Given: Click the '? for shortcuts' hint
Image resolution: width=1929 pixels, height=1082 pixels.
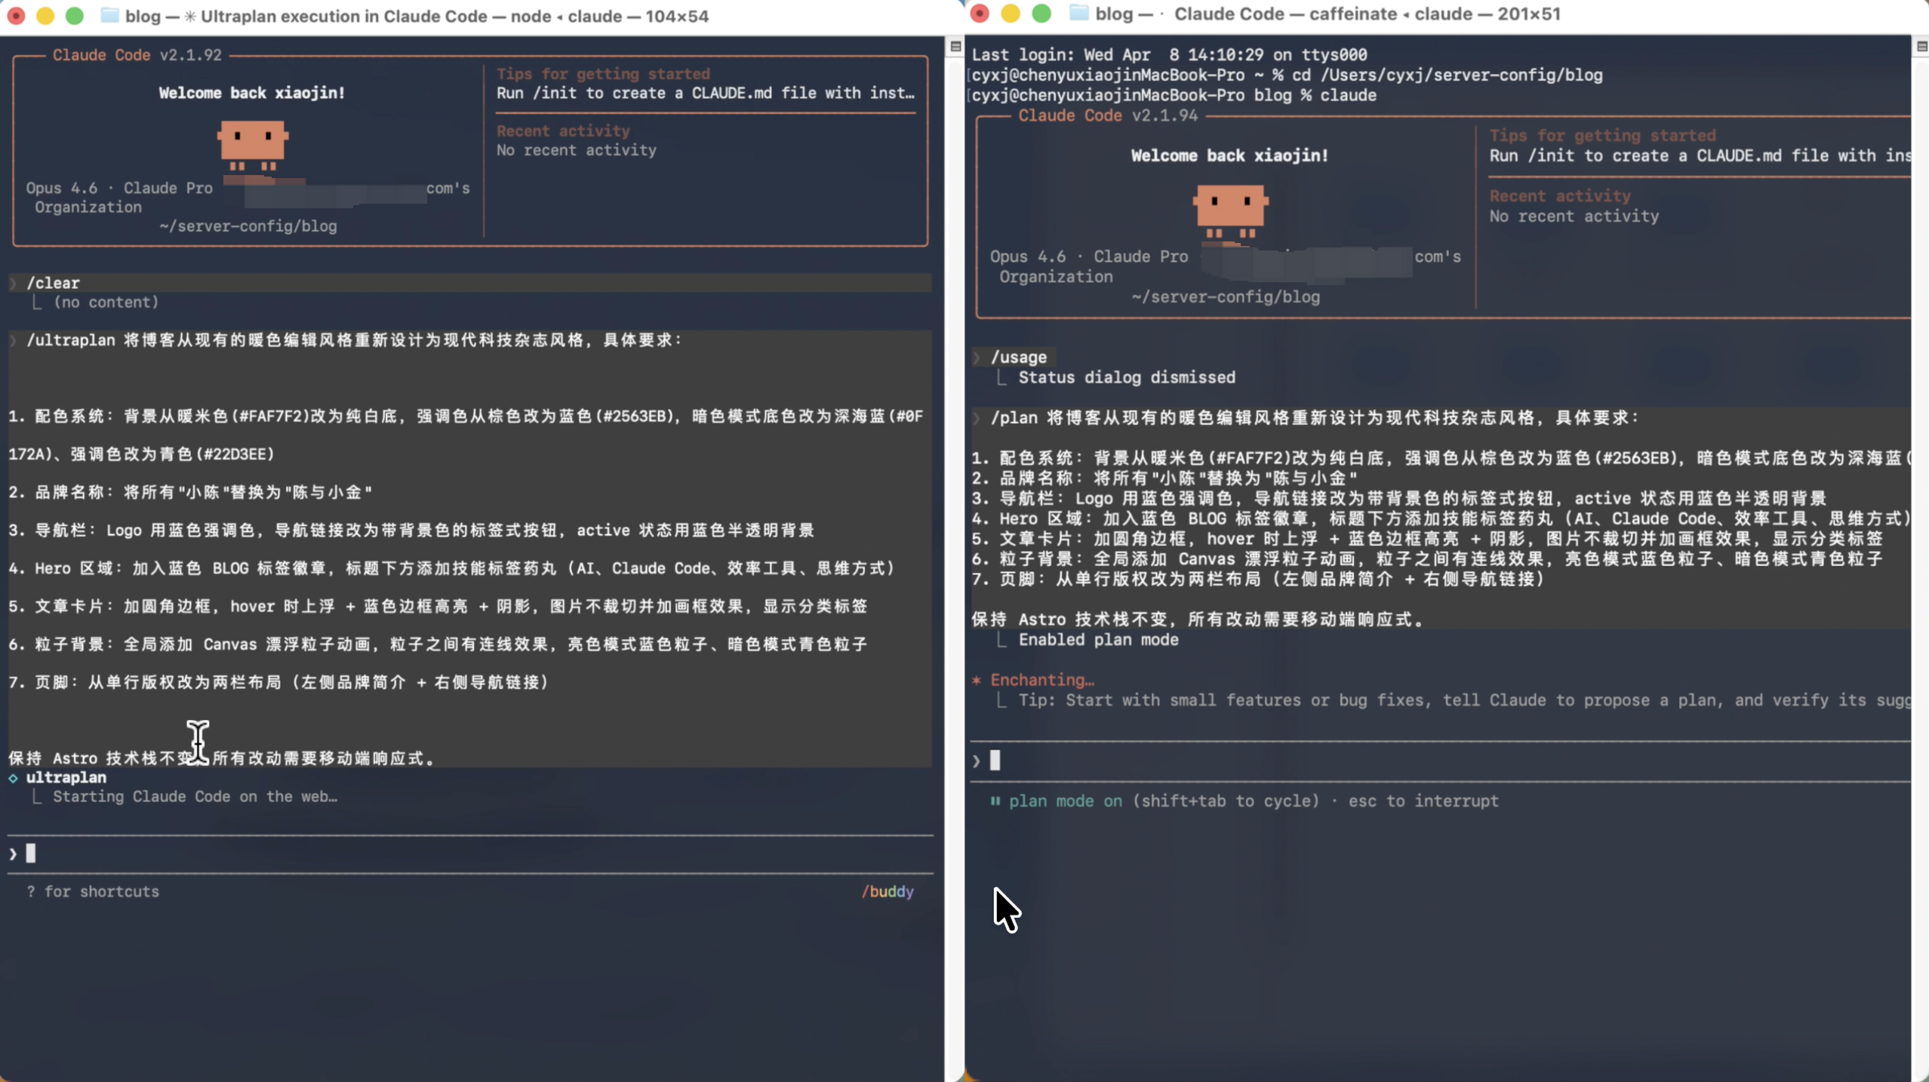Looking at the screenshot, I should pyautogui.click(x=93, y=892).
